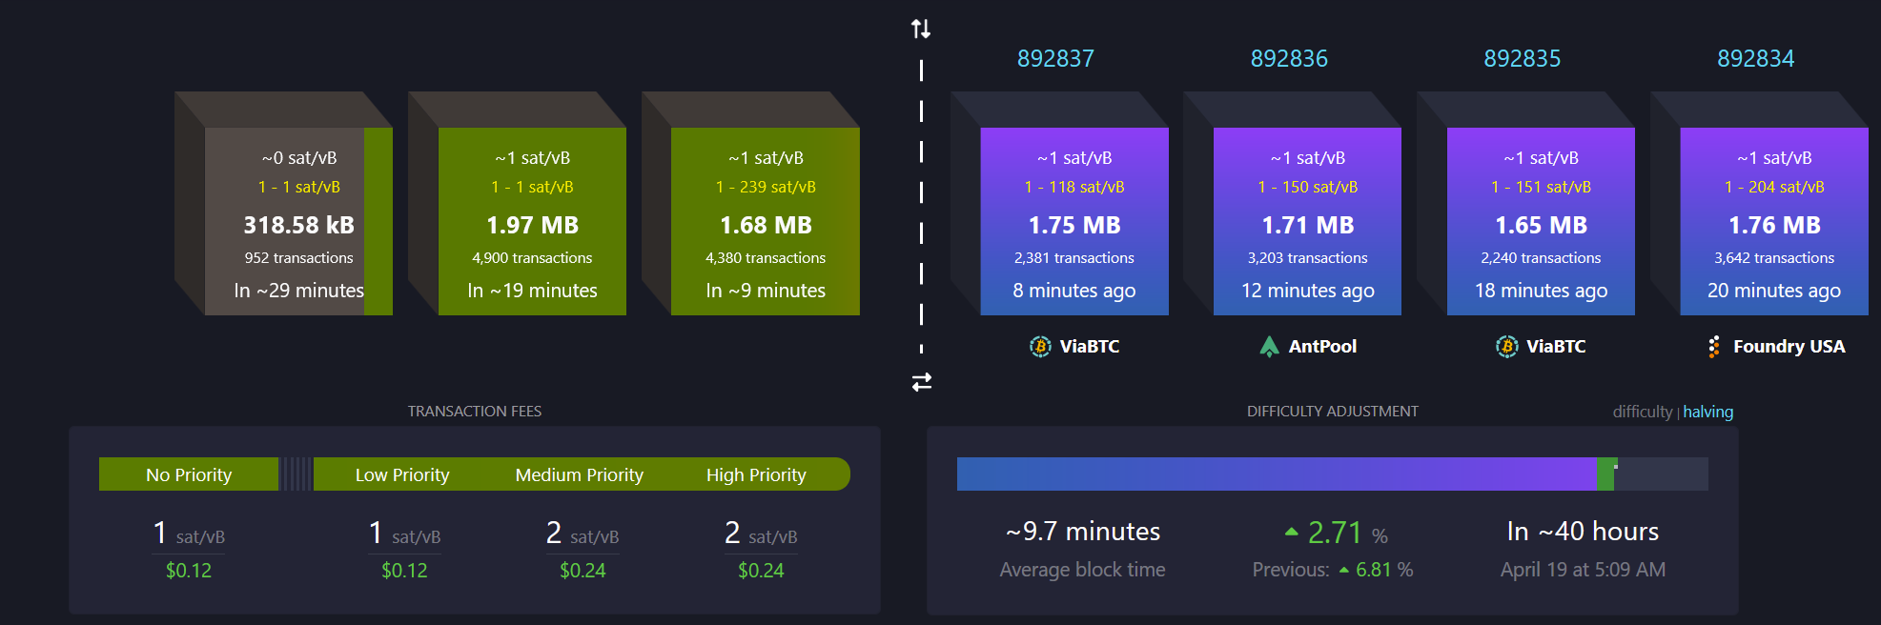Viewport: 1881px width, 625px height.
Task: Open the Foundry USA pool page
Action: (1789, 347)
